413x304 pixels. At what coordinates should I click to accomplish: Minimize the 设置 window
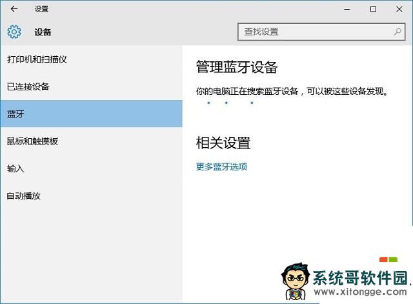(343, 9)
